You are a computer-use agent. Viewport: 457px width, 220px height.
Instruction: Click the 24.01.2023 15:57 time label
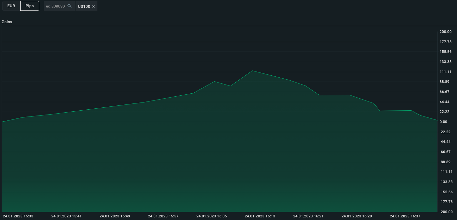(163, 216)
